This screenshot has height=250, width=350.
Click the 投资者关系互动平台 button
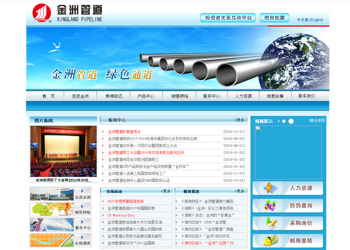[x=228, y=18]
